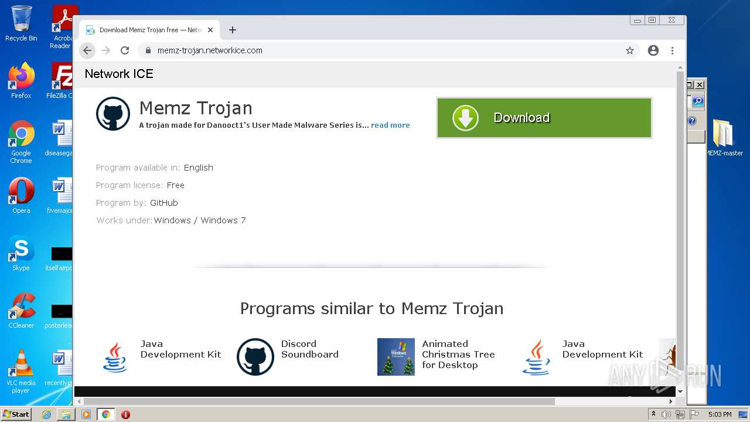
Task: Open a new browser tab
Action: (x=233, y=30)
